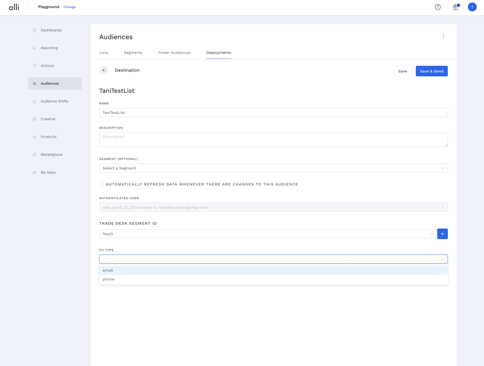Enable automatic data refresh checkbox
484x366 pixels.
click(102, 184)
